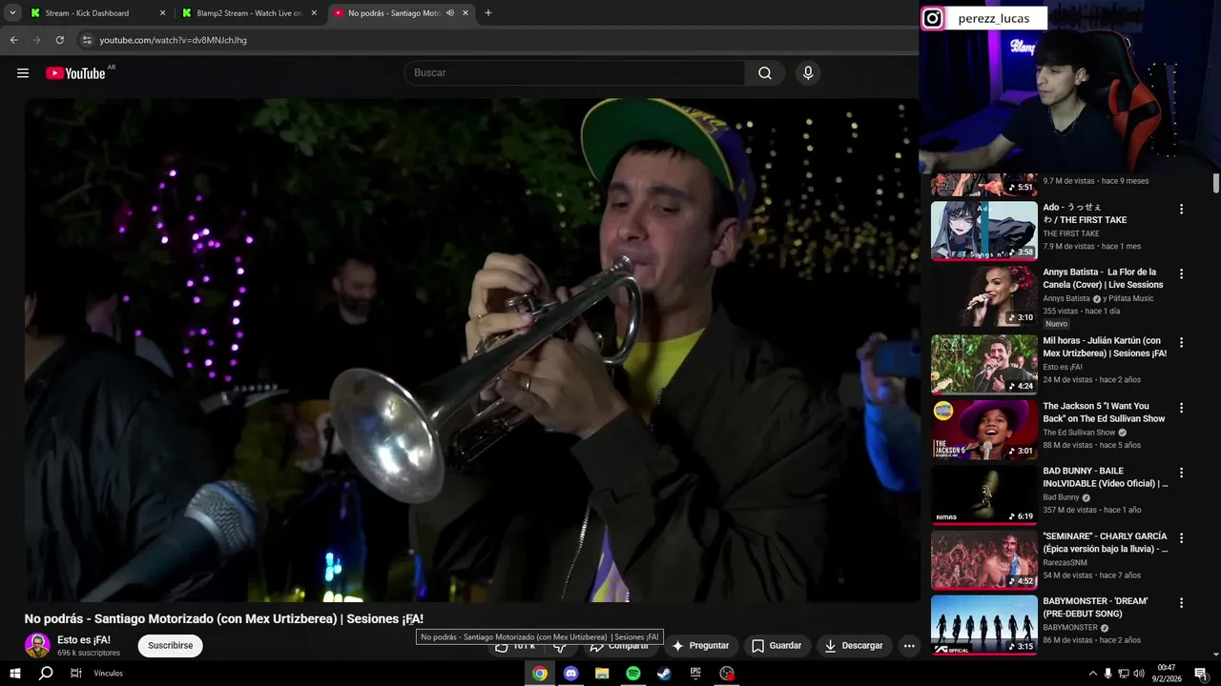1221x686 pixels.
Task: Switch to Stream - Kick Dashboard tab
Action: 98,13
